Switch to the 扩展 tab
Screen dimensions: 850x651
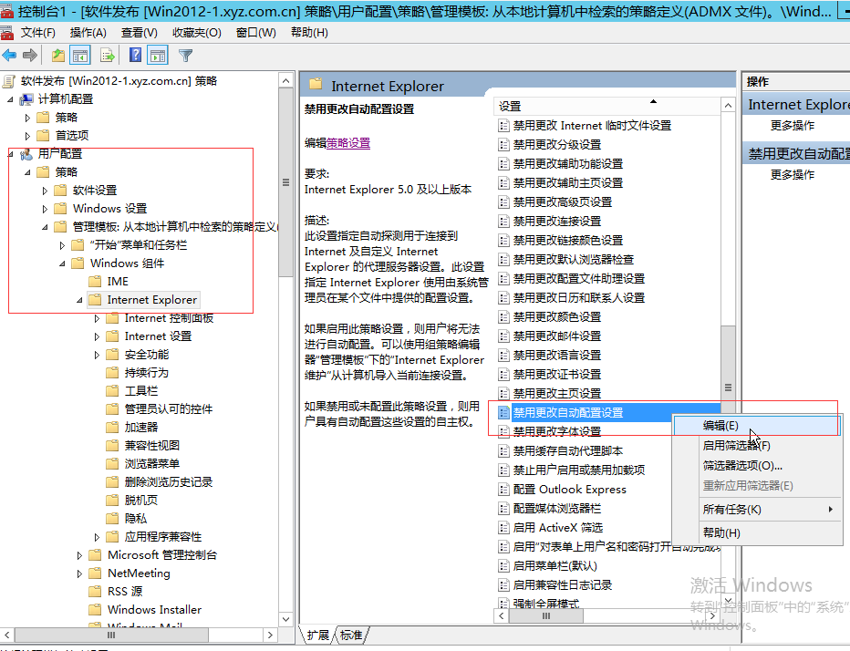coord(318,635)
